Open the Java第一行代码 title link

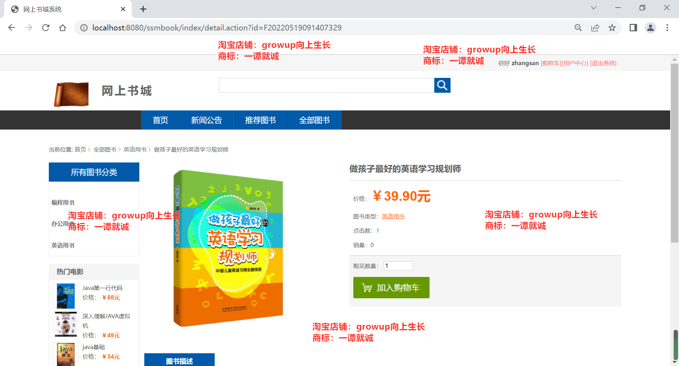(x=103, y=288)
